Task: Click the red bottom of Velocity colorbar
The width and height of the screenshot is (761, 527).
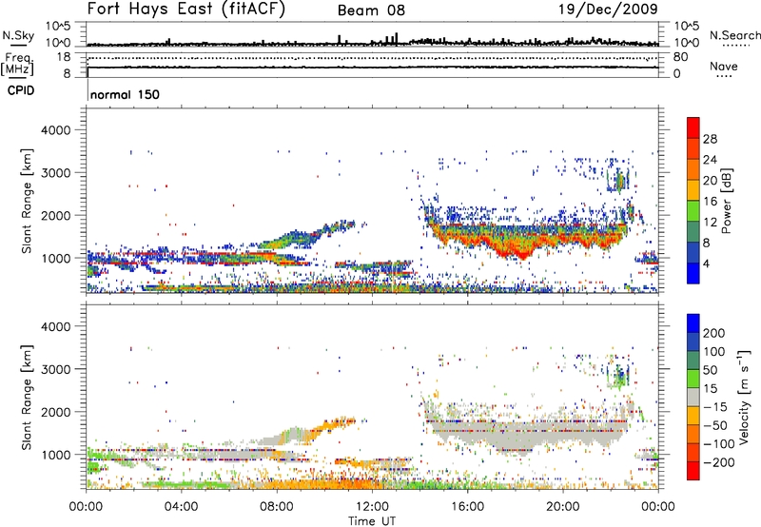Action: [x=693, y=471]
